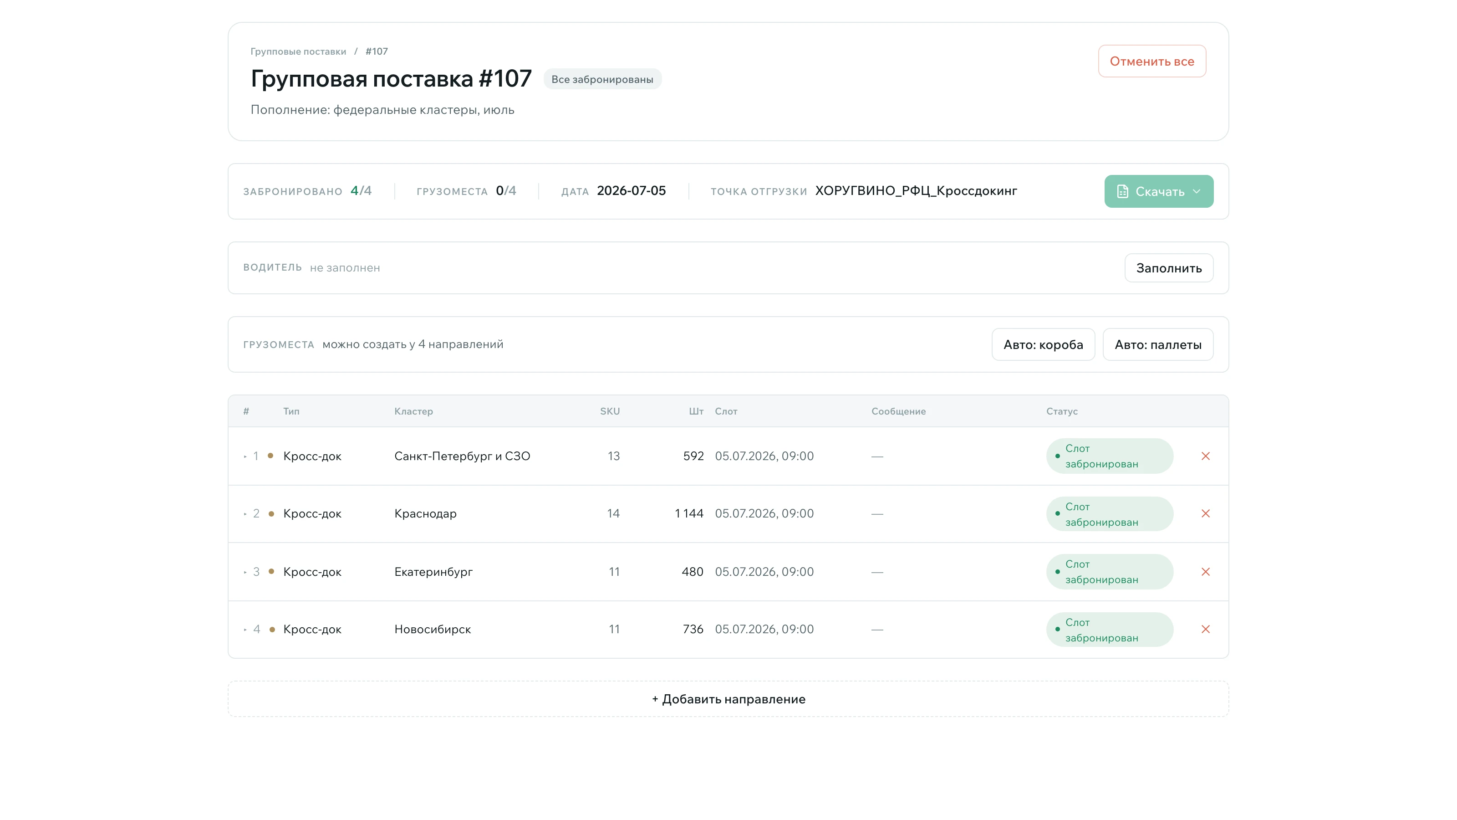Click Отменить все button
The height and width of the screenshot is (820, 1457).
1151,61
